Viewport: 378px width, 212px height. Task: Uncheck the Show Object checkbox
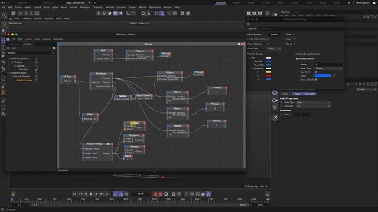point(316,79)
